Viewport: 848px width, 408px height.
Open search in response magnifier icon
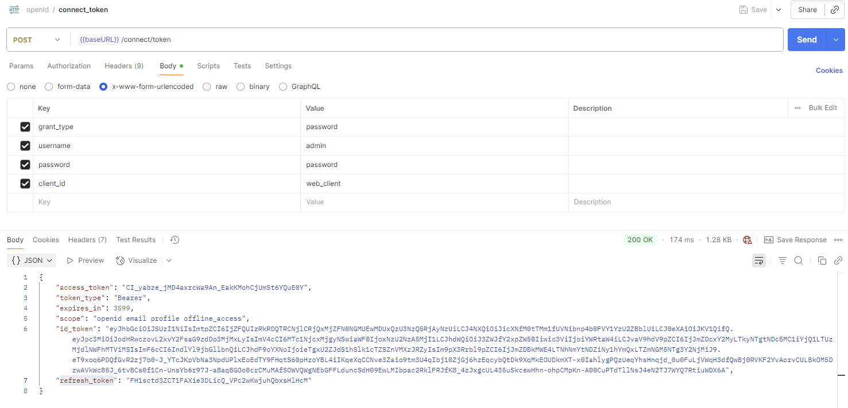[x=798, y=261]
